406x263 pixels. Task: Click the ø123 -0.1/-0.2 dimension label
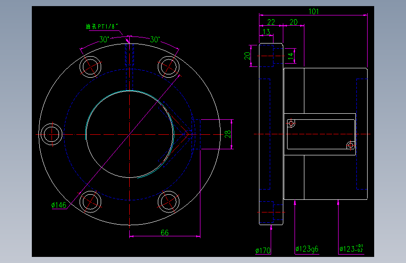[x=351, y=248]
